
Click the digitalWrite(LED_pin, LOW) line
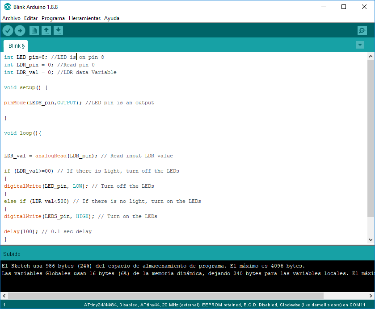tap(79, 186)
